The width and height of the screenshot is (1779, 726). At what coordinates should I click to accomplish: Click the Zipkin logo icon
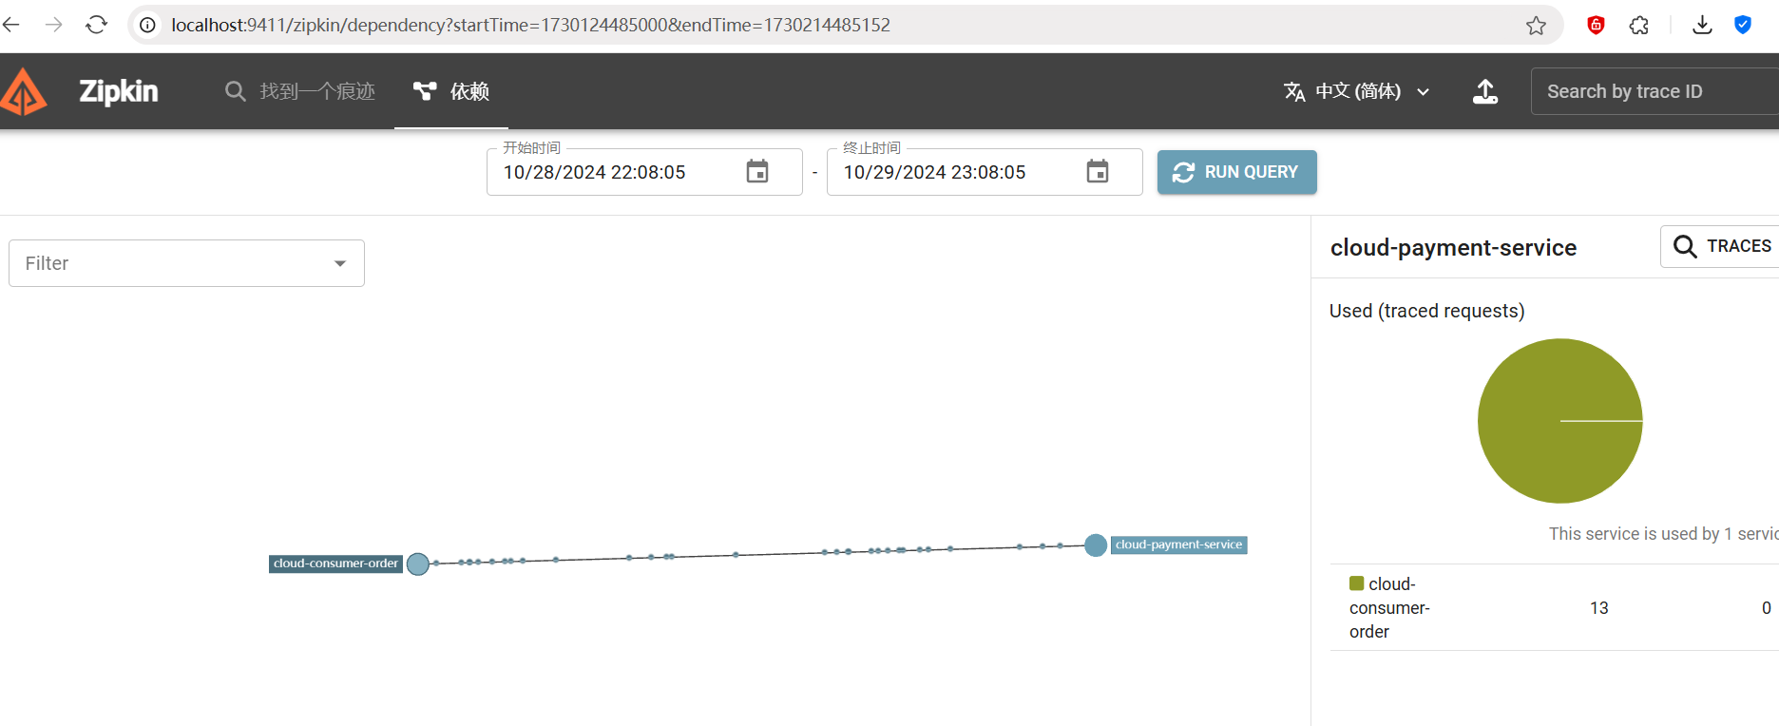(24, 92)
